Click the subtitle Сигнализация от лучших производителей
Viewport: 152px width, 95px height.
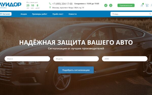pyautogui.click(x=76, y=49)
